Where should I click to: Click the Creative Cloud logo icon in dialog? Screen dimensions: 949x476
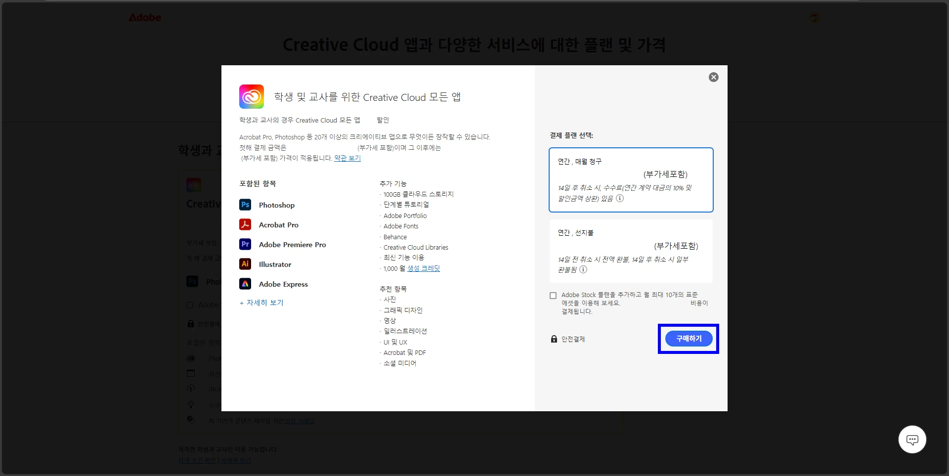[x=252, y=96]
